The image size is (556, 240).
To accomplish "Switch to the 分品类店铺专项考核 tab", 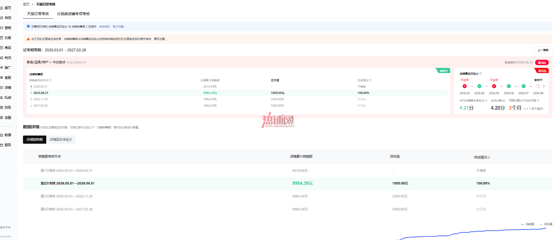I will [73, 14].
